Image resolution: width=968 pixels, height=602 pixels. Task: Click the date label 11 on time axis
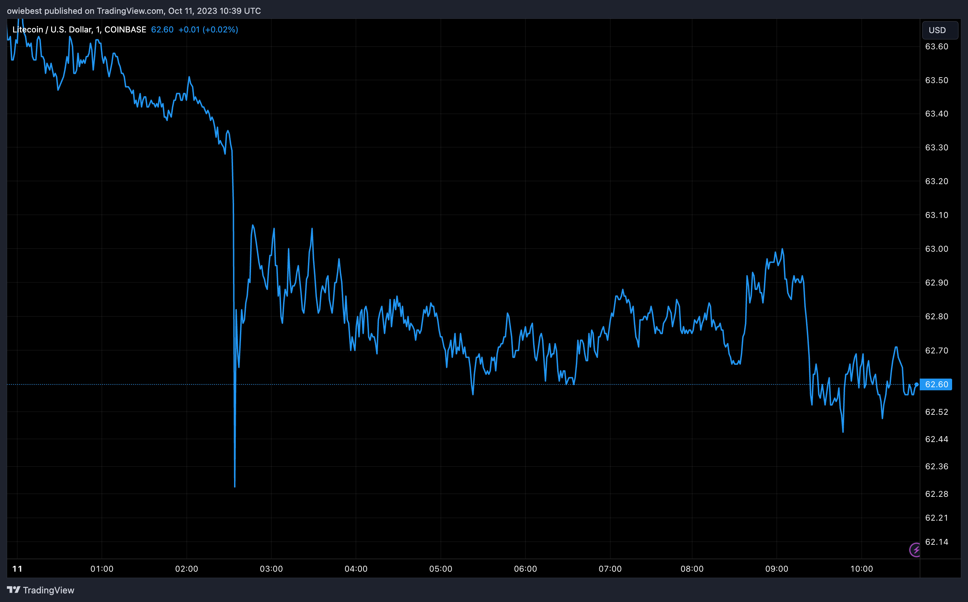pyautogui.click(x=17, y=569)
